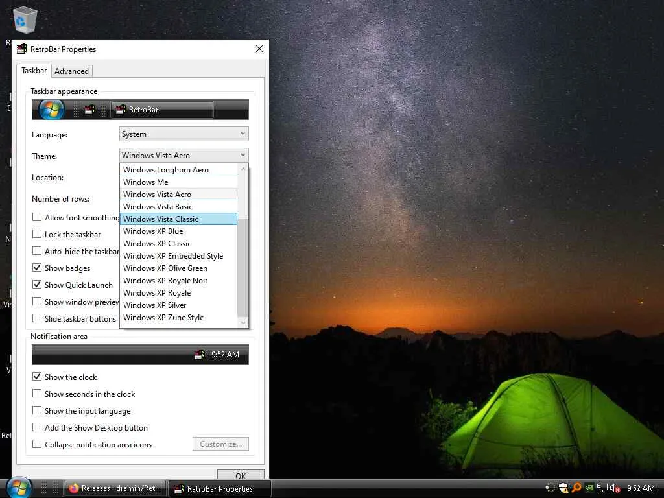The width and height of the screenshot is (664, 498).
Task: Enable Show seconds in the clock
Action: coord(37,394)
